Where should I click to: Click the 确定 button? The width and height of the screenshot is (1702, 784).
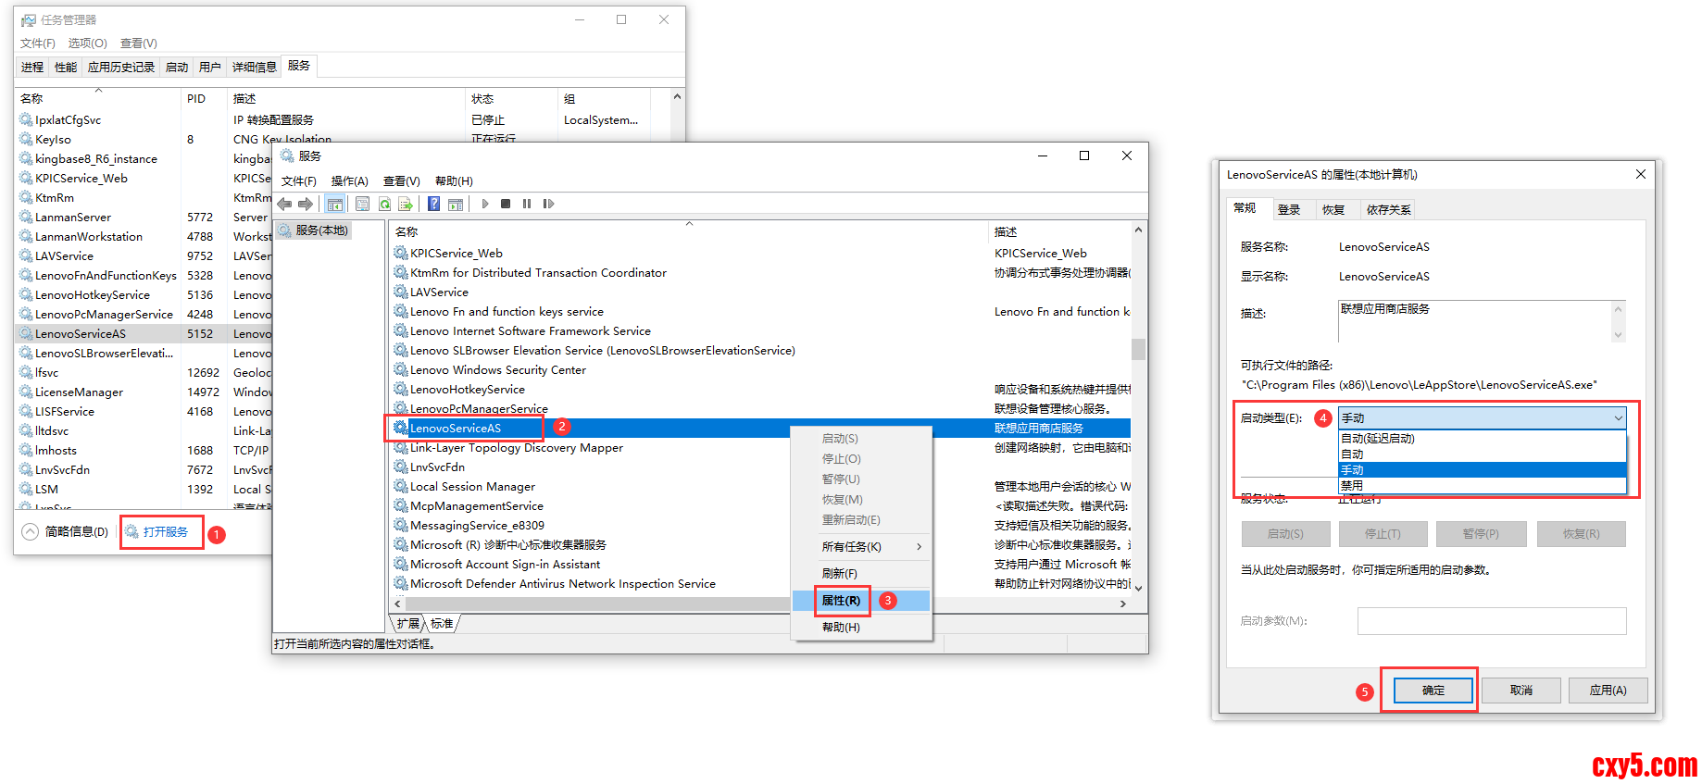pyautogui.click(x=1433, y=691)
